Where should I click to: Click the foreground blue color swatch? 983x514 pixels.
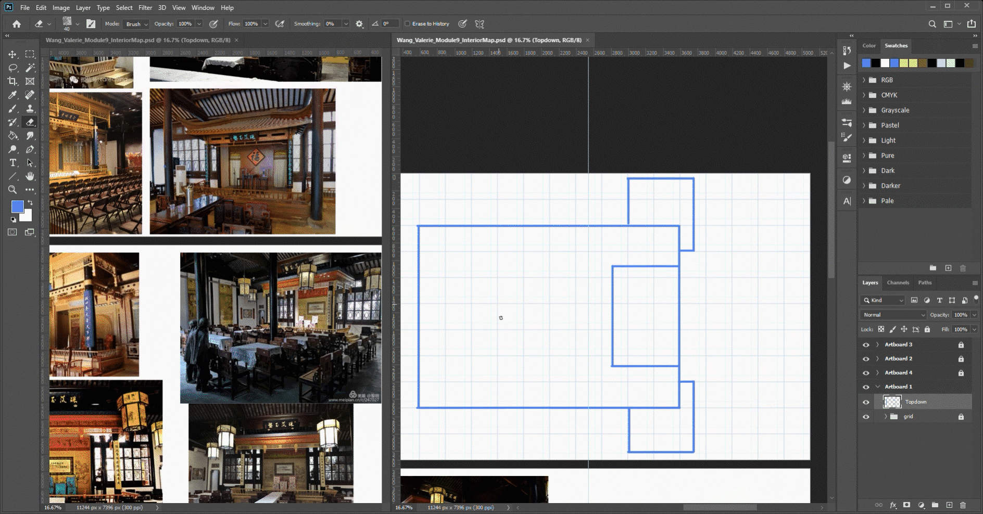[x=17, y=207]
